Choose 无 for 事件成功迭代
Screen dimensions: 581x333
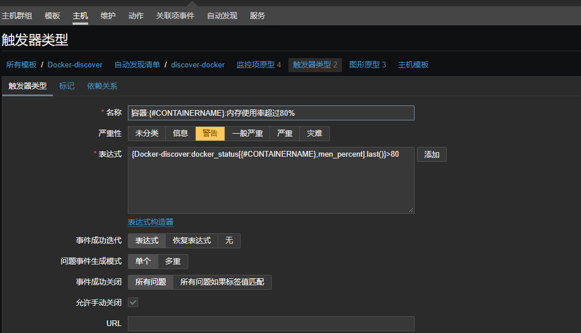[229, 241]
